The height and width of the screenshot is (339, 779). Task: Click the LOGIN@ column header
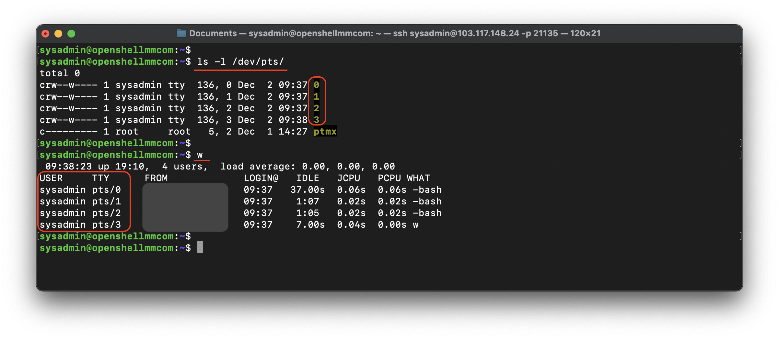pyautogui.click(x=261, y=178)
